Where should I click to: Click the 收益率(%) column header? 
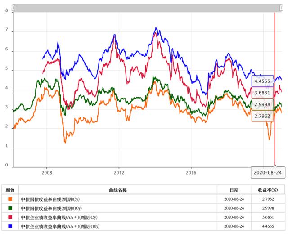point(268,190)
